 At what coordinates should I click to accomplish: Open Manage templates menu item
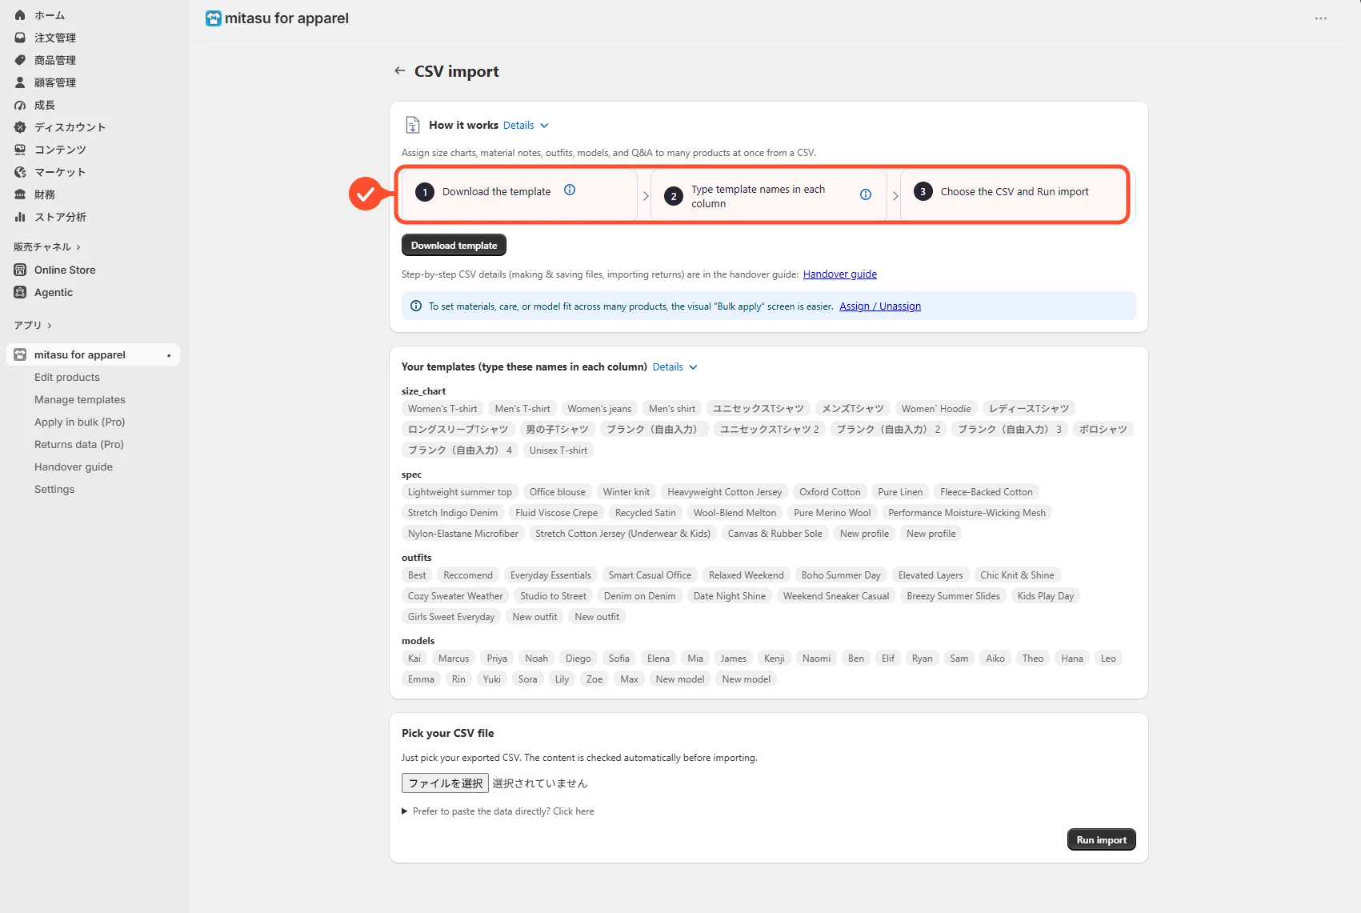coord(80,399)
